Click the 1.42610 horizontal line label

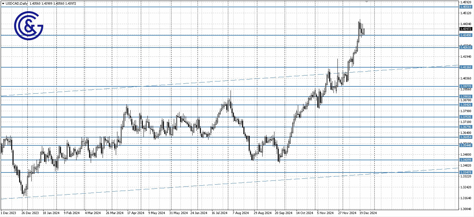tap(466, 48)
